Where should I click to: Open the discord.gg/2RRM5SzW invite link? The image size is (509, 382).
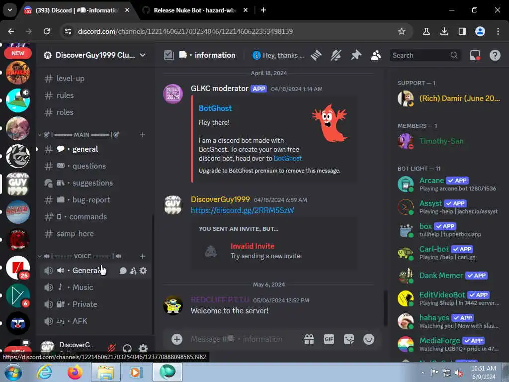[x=242, y=210]
